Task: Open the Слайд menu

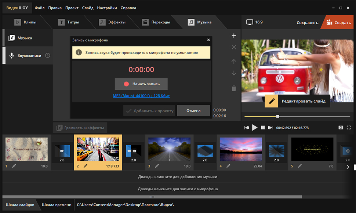Action: click(x=88, y=8)
